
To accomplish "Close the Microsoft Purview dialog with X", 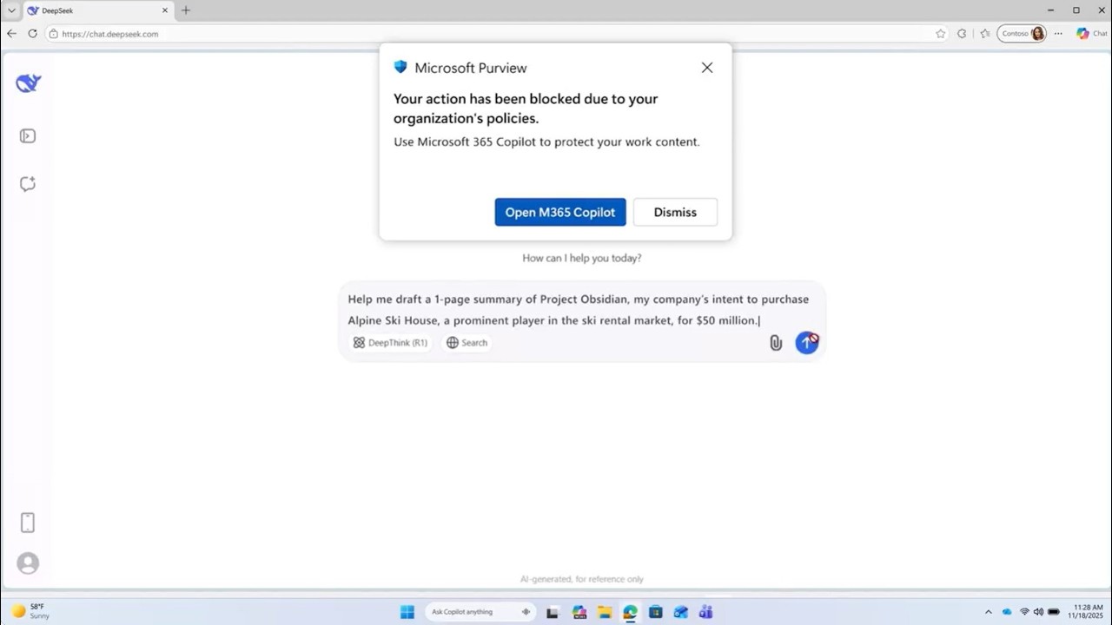I will [707, 68].
